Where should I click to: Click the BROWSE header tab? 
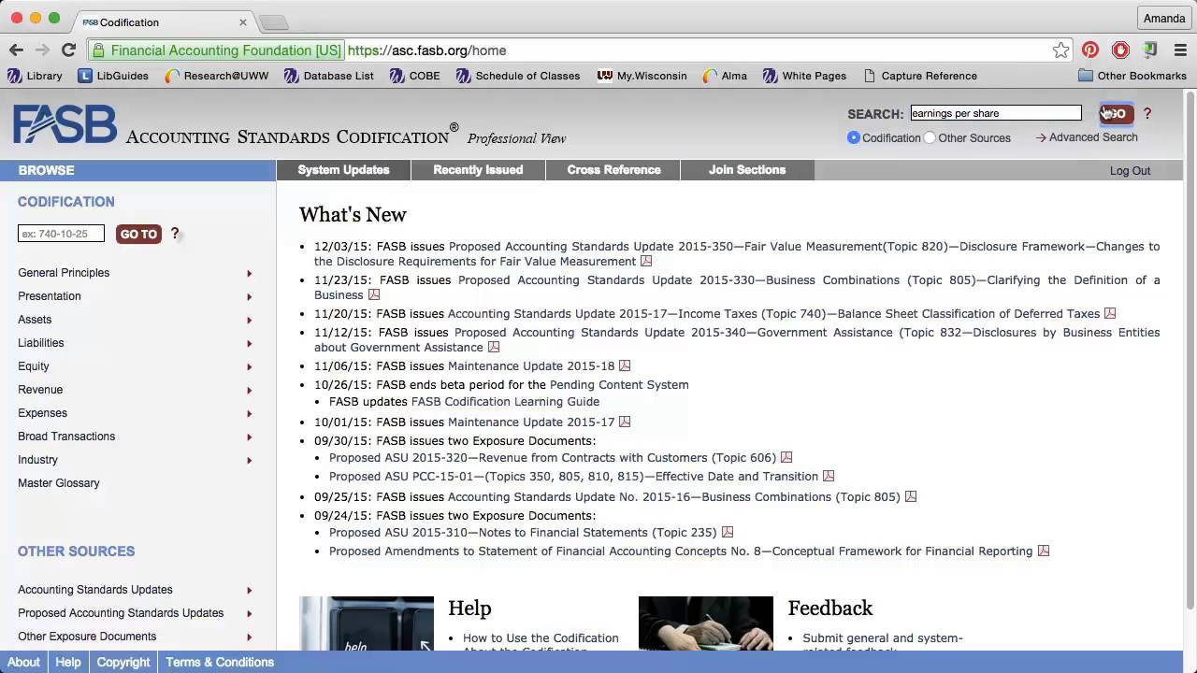[137, 170]
